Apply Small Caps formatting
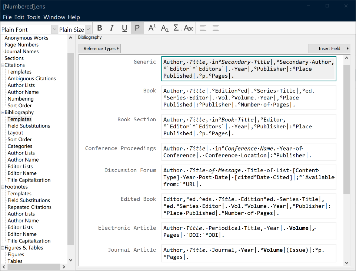The width and height of the screenshot is (356, 271). (189, 28)
